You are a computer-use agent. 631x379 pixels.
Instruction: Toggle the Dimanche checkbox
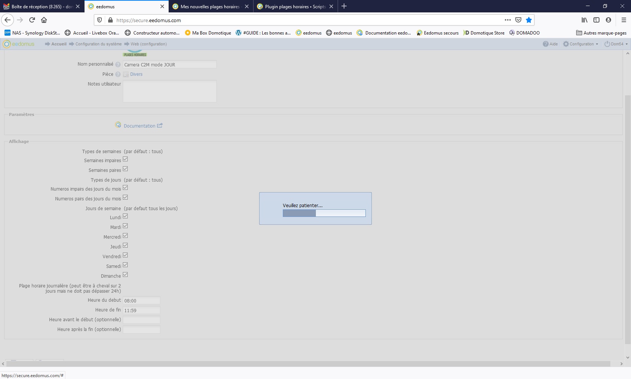click(125, 275)
